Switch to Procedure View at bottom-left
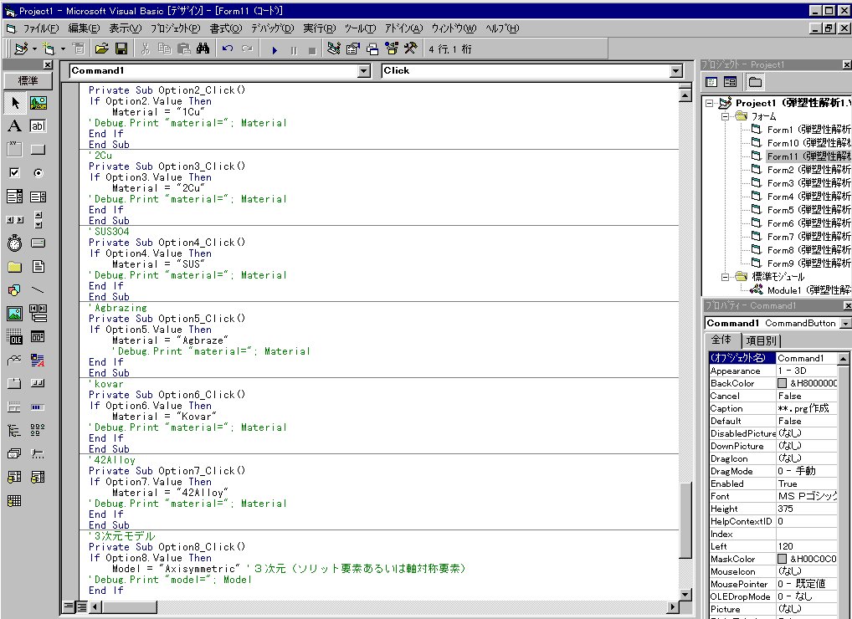 (x=69, y=606)
